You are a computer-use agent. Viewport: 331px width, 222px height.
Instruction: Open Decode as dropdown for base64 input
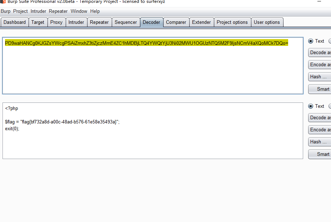[x=320, y=52]
